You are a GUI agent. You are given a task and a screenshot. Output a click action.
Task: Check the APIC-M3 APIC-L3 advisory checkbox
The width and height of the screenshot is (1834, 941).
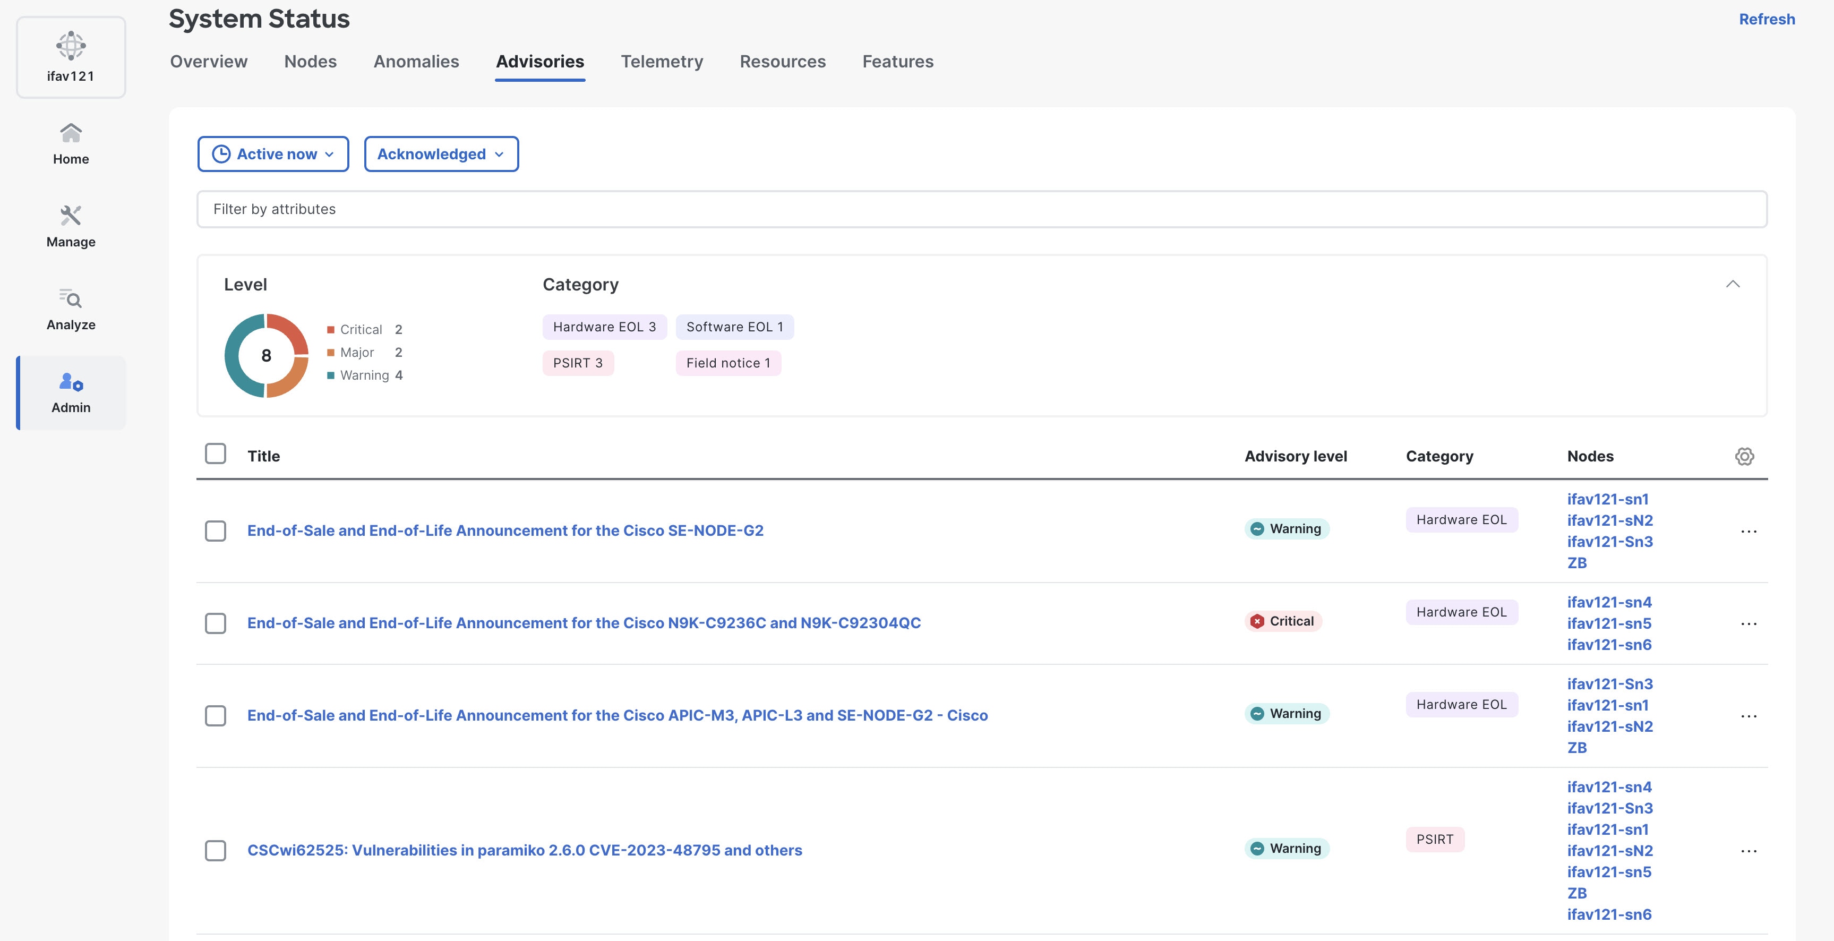pyautogui.click(x=215, y=716)
